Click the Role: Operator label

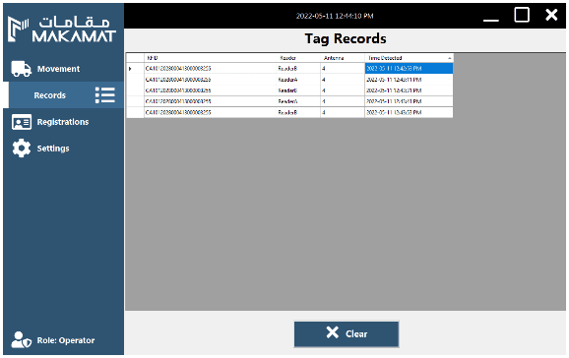click(66, 340)
